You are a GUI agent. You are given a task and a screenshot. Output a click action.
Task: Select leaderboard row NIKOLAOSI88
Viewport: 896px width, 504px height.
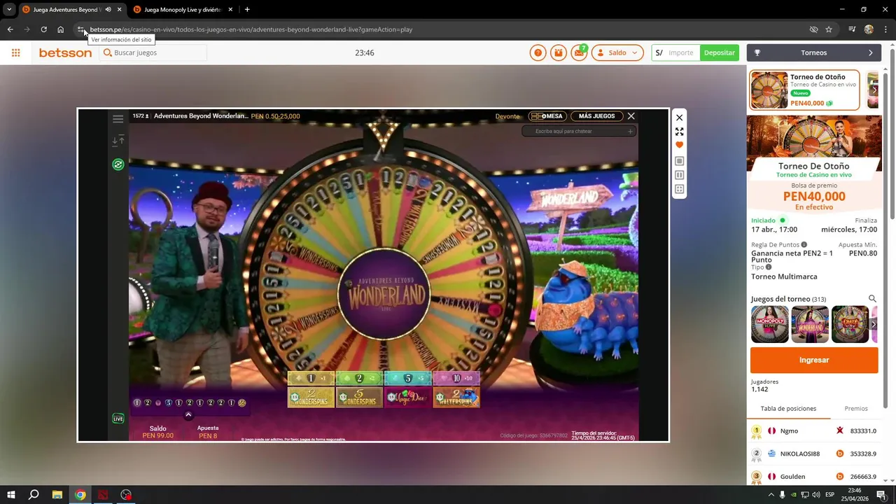click(814, 454)
